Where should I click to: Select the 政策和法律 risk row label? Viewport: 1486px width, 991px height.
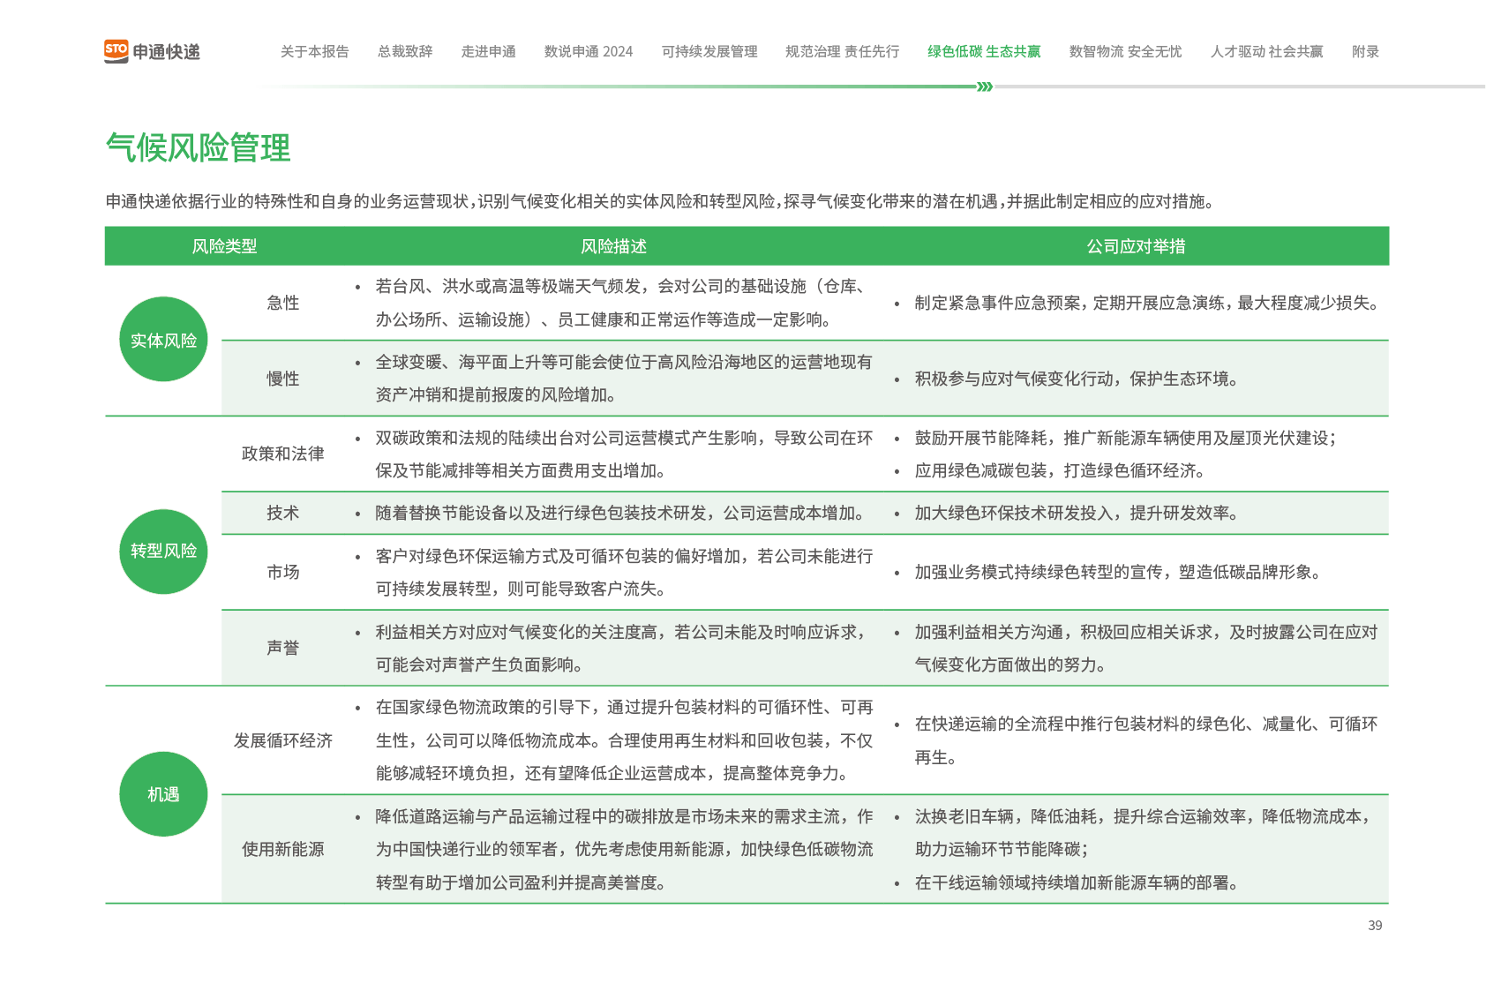(282, 454)
